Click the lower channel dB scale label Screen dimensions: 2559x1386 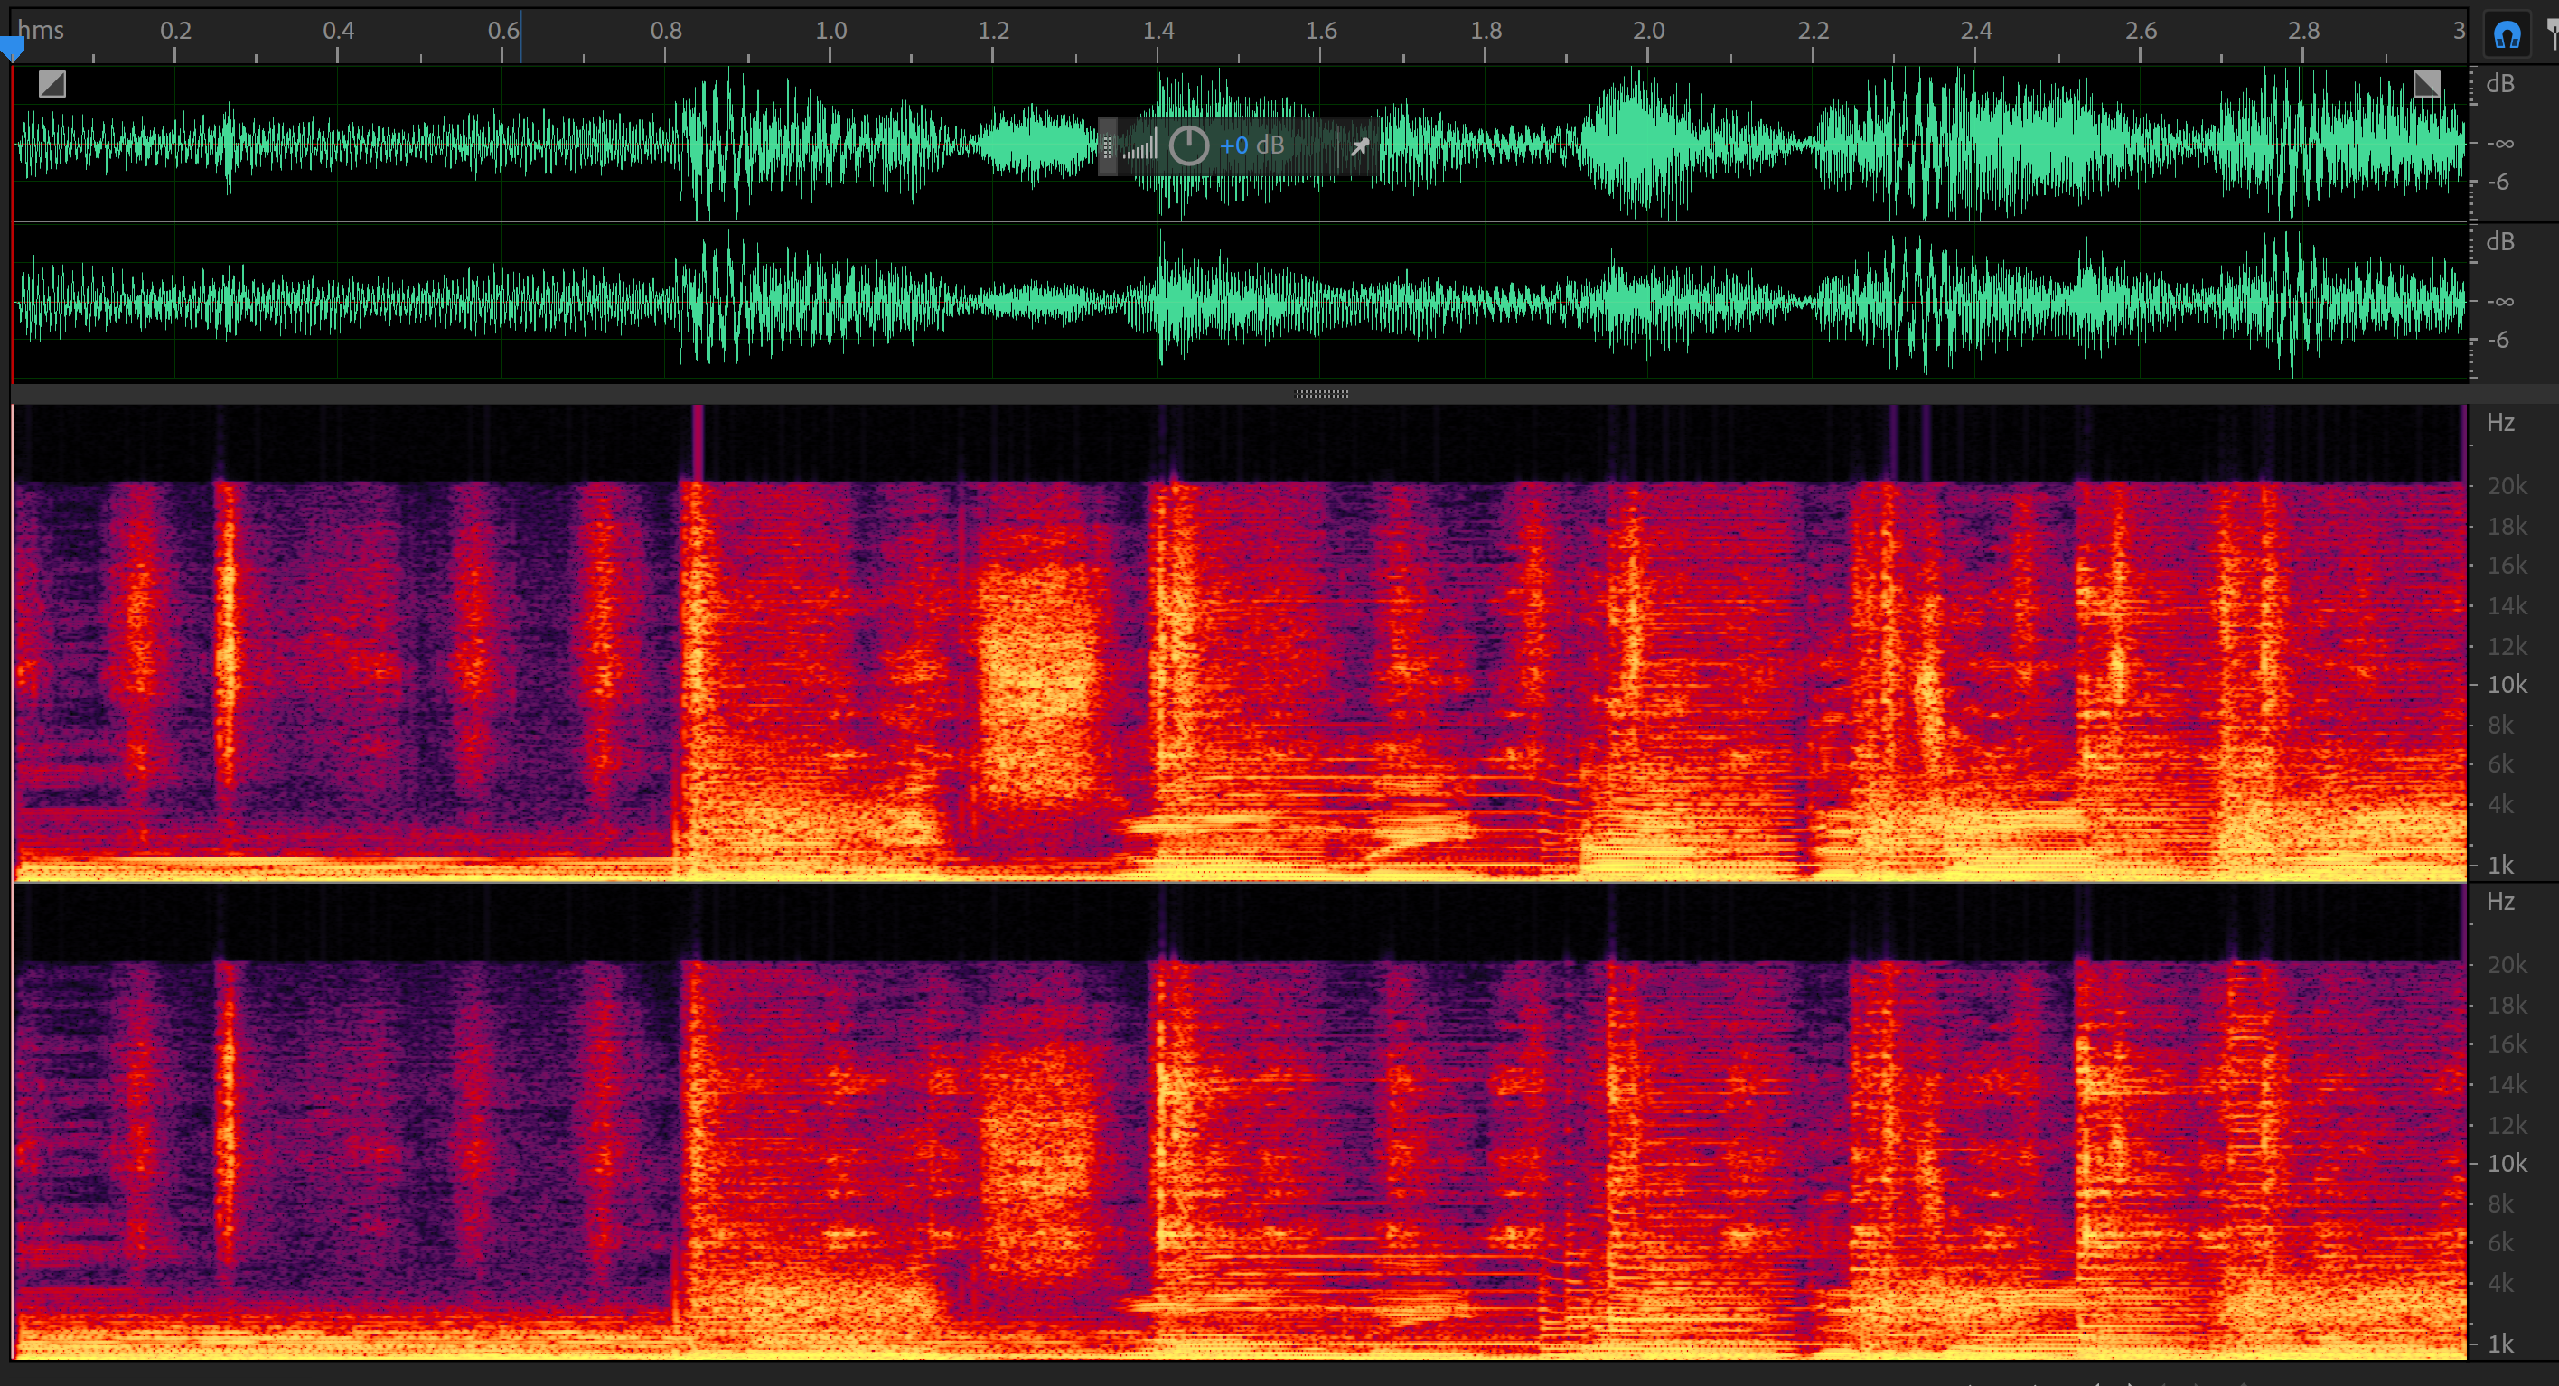[2499, 241]
